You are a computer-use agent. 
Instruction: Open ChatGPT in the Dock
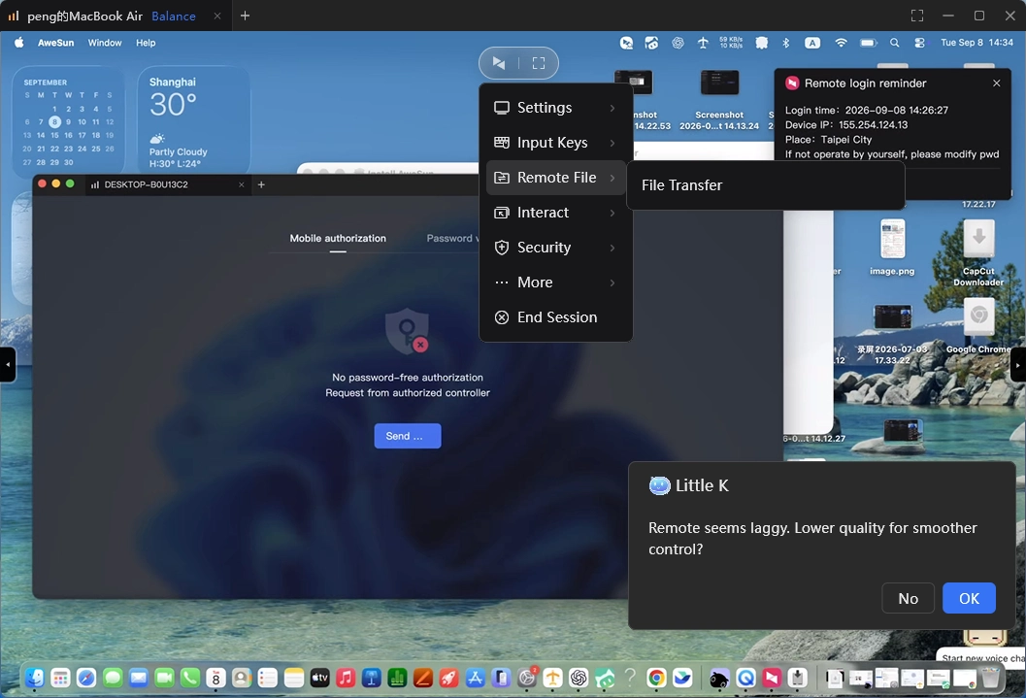(579, 679)
